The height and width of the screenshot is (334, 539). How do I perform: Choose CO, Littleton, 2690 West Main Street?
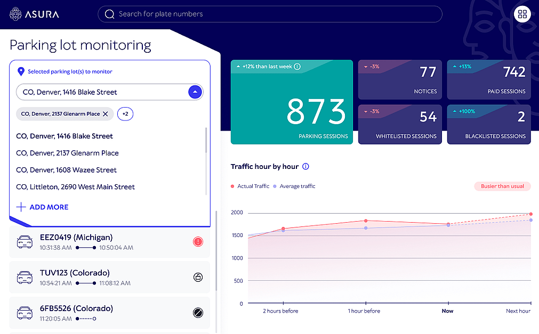click(x=75, y=187)
